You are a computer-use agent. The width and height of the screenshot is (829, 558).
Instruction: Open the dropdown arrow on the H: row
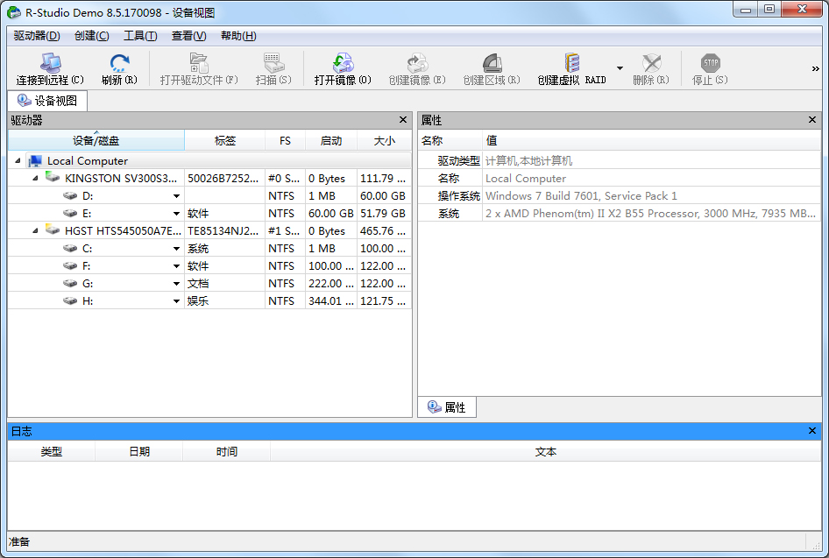[x=177, y=300]
